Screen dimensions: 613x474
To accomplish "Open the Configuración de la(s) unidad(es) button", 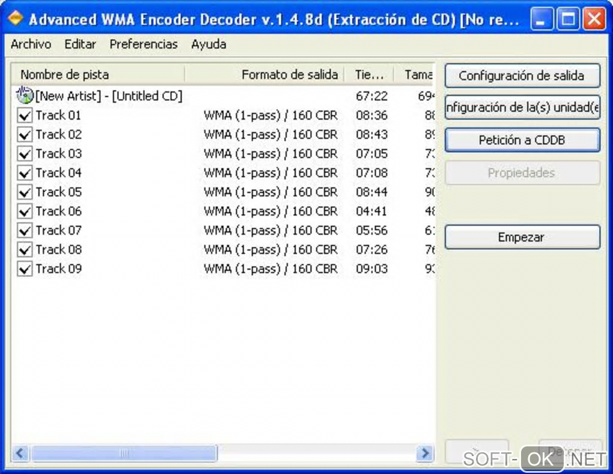I will (x=522, y=107).
